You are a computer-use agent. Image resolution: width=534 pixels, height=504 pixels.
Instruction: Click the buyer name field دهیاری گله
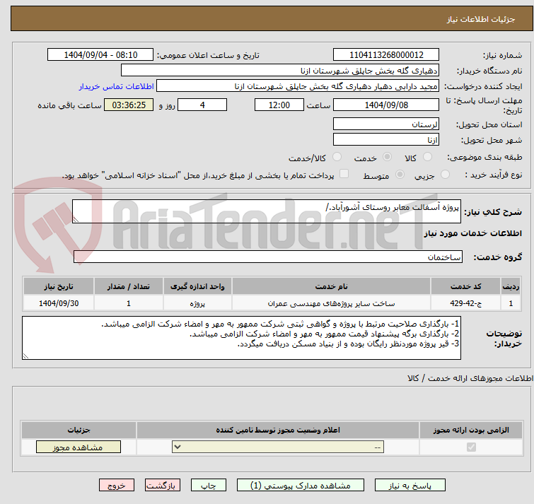pyautogui.click(x=280, y=71)
